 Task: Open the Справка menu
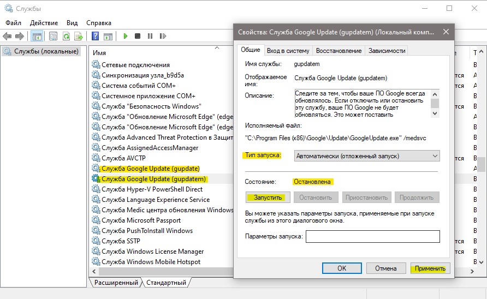(x=99, y=23)
